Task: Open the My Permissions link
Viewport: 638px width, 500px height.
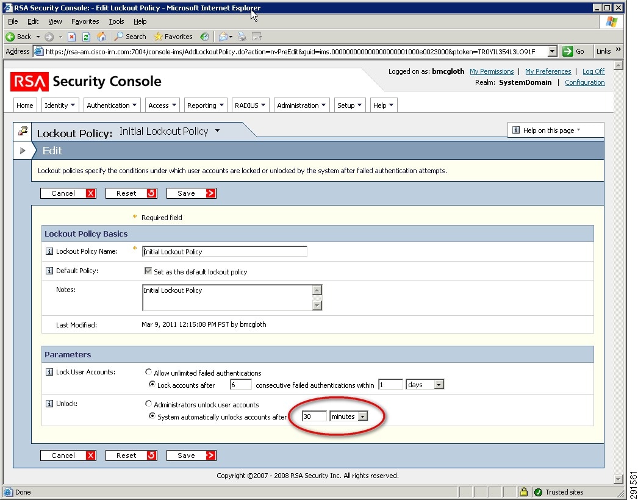Action: 492,71
